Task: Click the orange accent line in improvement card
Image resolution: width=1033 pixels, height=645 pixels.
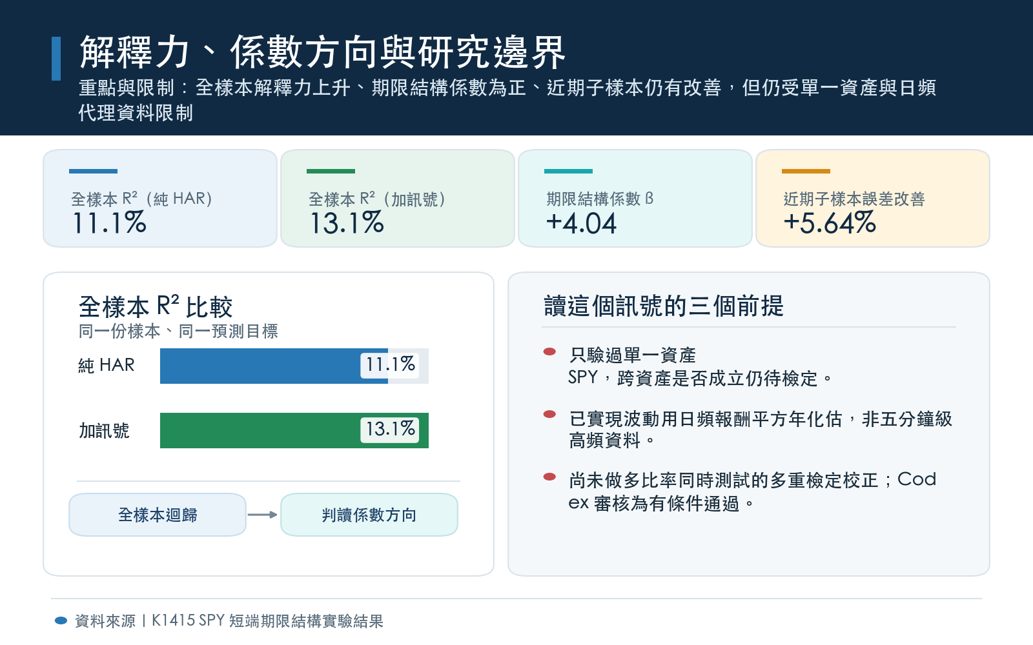Action: pyautogui.click(x=806, y=171)
